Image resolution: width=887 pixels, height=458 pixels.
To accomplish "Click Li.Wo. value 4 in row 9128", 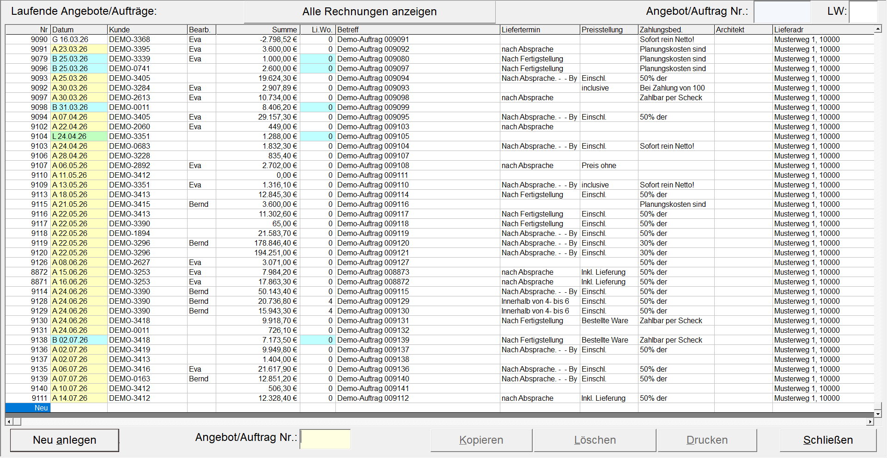I will (x=317, y=301).
